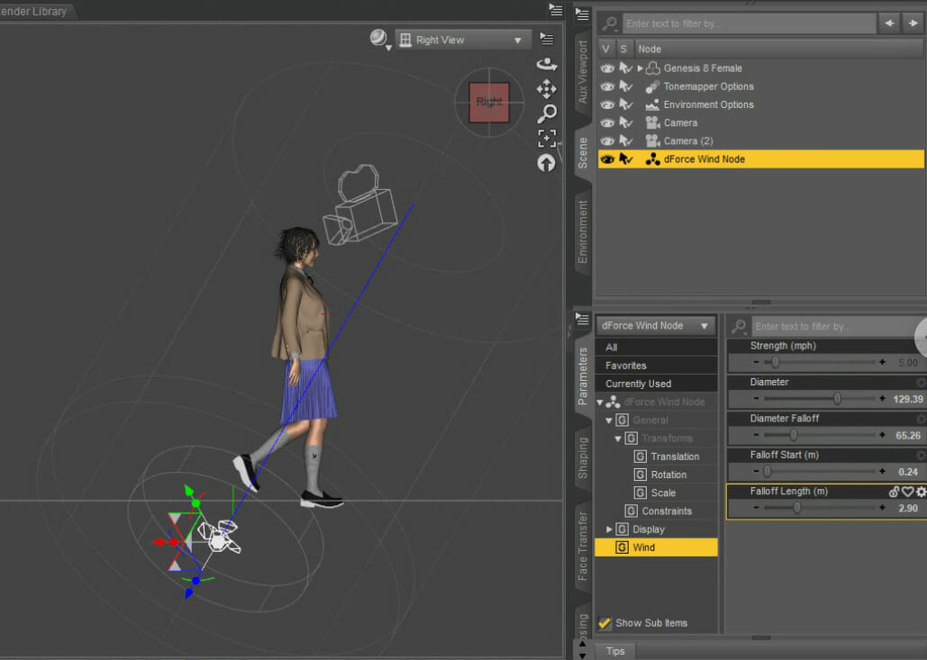Open the Face Transfer tab

583,546
